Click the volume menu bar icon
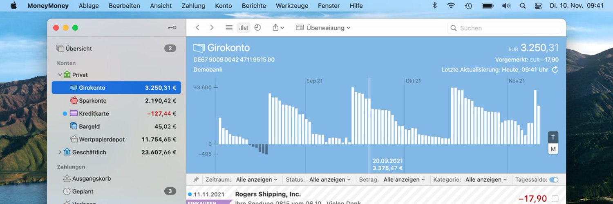613x204 pixels. (x=506, y=6)
